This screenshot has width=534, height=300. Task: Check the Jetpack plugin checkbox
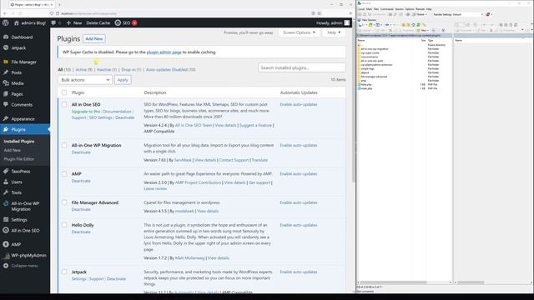click(64, 272)
